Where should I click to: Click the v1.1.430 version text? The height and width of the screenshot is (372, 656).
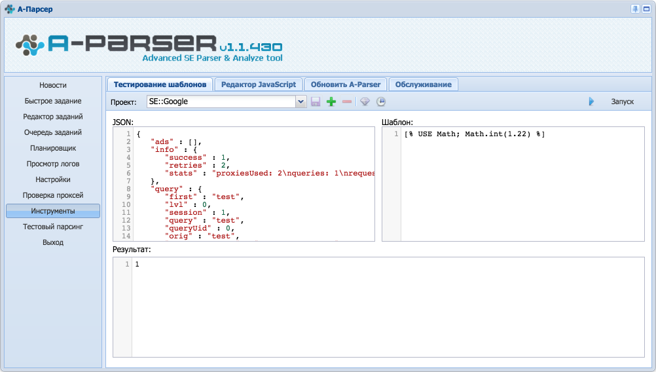[251, 47]
